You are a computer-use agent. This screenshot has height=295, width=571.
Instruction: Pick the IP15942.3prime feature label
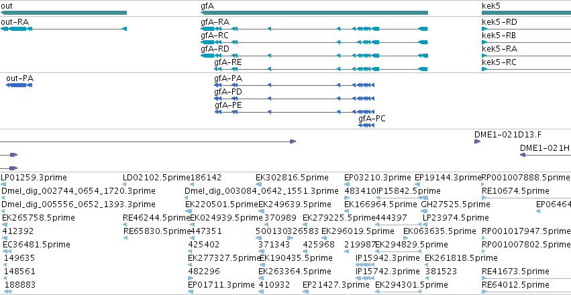pyautogui.click(x=387, y=258)
